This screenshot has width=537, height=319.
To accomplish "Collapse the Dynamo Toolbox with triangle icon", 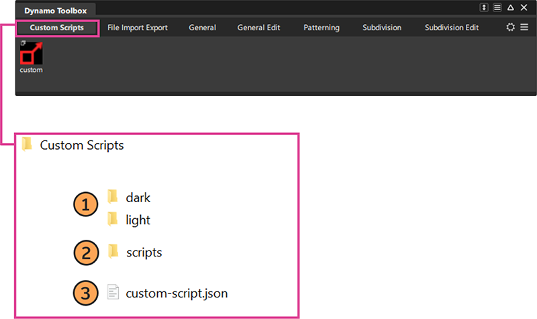I will click(511, 7).
